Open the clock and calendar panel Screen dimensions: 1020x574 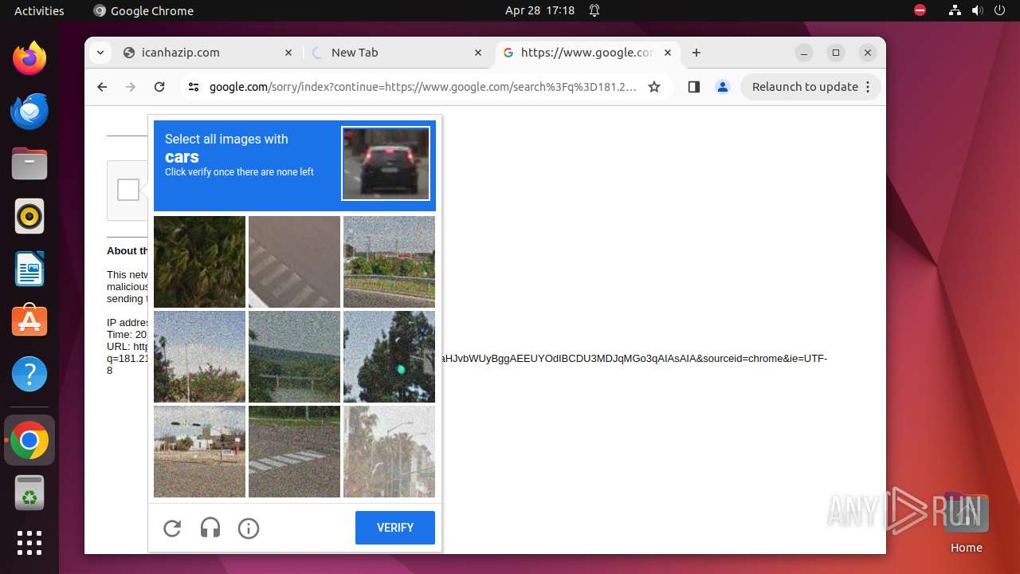click(539, 10)
